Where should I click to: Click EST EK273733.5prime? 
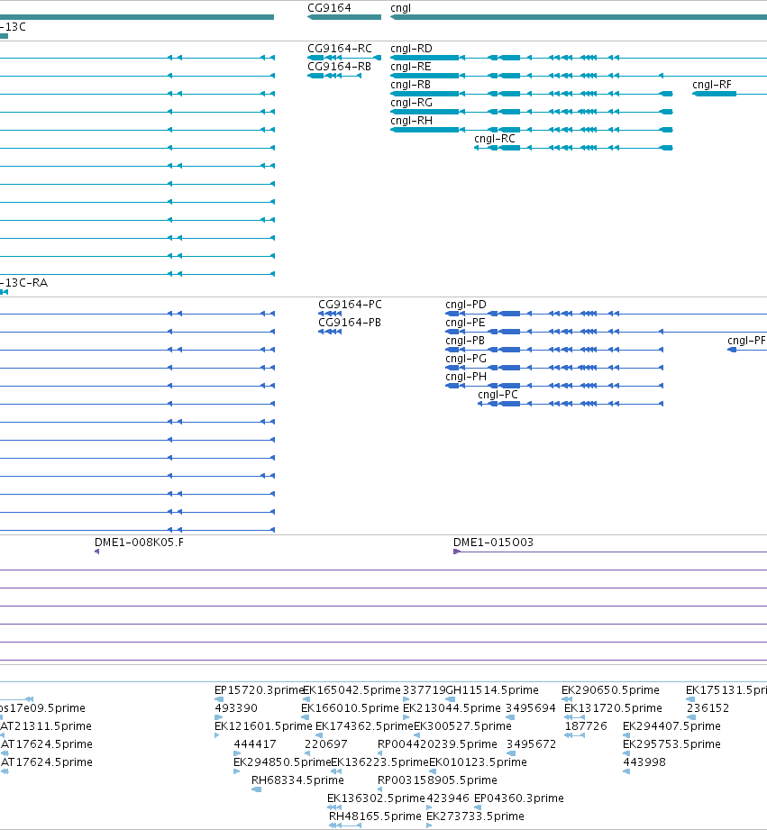475,816
